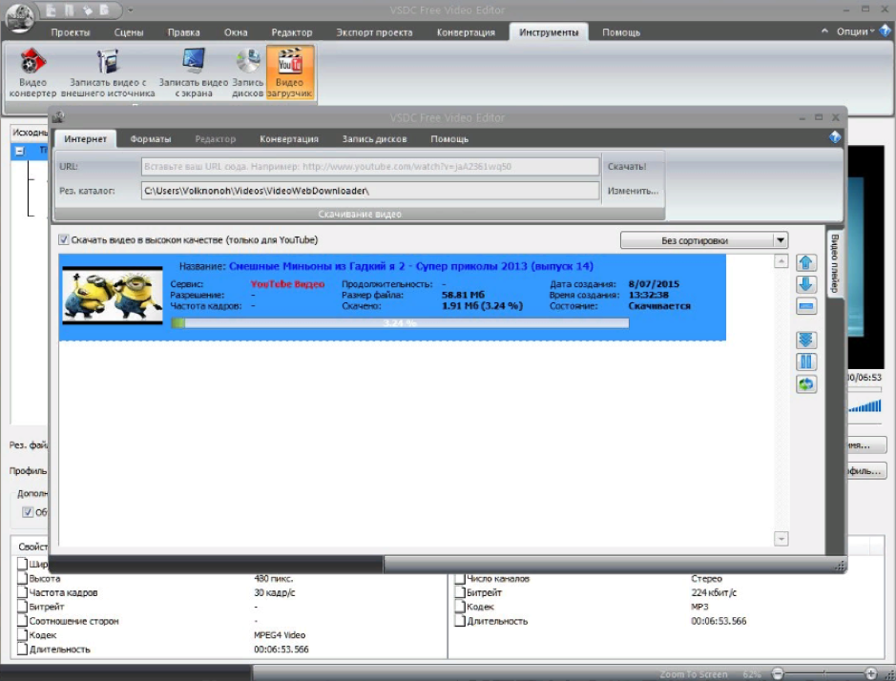896x681 pixels.
Task: Launch the Видео загрузчик YouTube downloader
Action: coord(290,72)
